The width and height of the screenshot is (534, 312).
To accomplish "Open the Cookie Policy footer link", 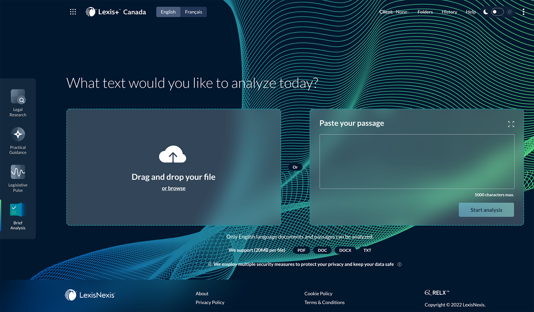I will coord(318,294).
